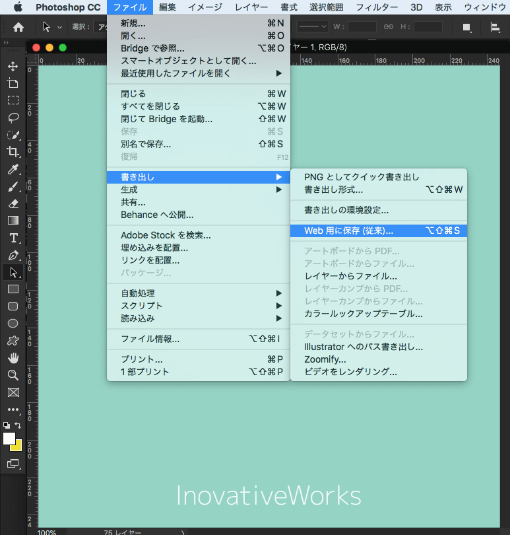510x535 pixels.
Task: Select the Quick Selection tool
Action: pos(13,135)
